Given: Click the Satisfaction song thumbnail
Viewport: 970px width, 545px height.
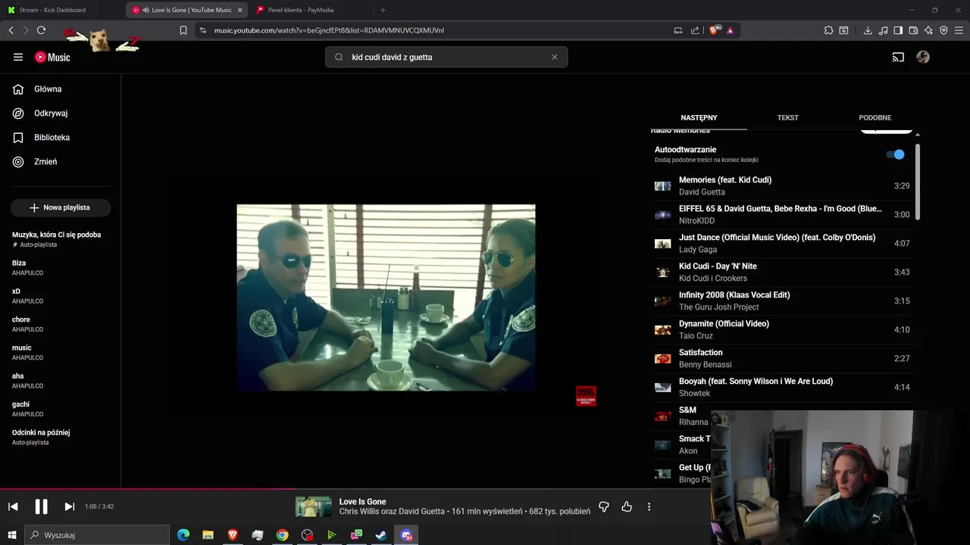Looking at the screenshot, I should tap(663, 359).
